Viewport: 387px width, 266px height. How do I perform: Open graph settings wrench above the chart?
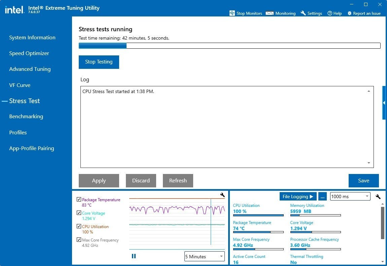click(222, 195)
